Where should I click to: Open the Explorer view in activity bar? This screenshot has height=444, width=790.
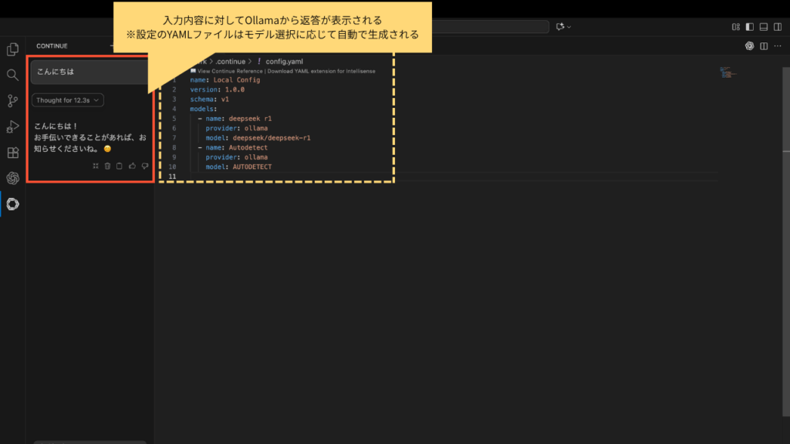pos(12,49)
